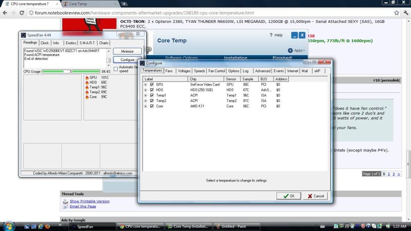Click the first CPU Usage bar
The width and height of the screenshot is (411, 231).
[x=56, y=72]
